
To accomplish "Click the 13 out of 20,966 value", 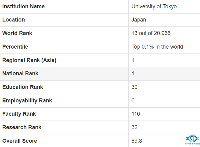I will [x=151, y=33].
